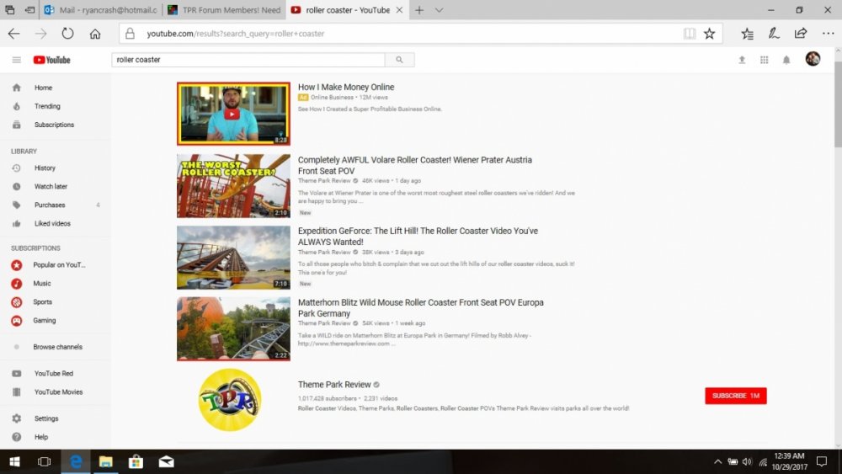
Task: Open the notifications bell
Action: coord(786,60)
